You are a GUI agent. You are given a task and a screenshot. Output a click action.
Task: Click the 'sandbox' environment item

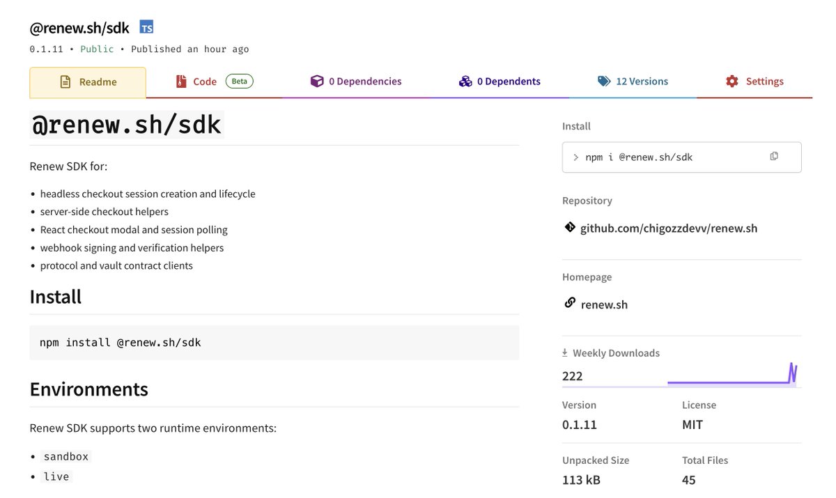(66, 457)
